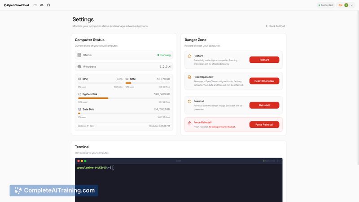Click the server icon beside Status
The image size is (359, 202).
(79, 55)
